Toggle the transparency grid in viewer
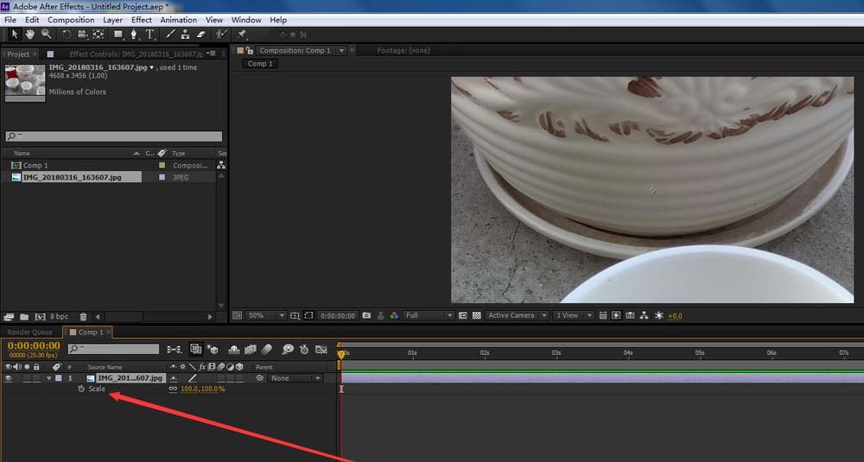 coord(475,315)
